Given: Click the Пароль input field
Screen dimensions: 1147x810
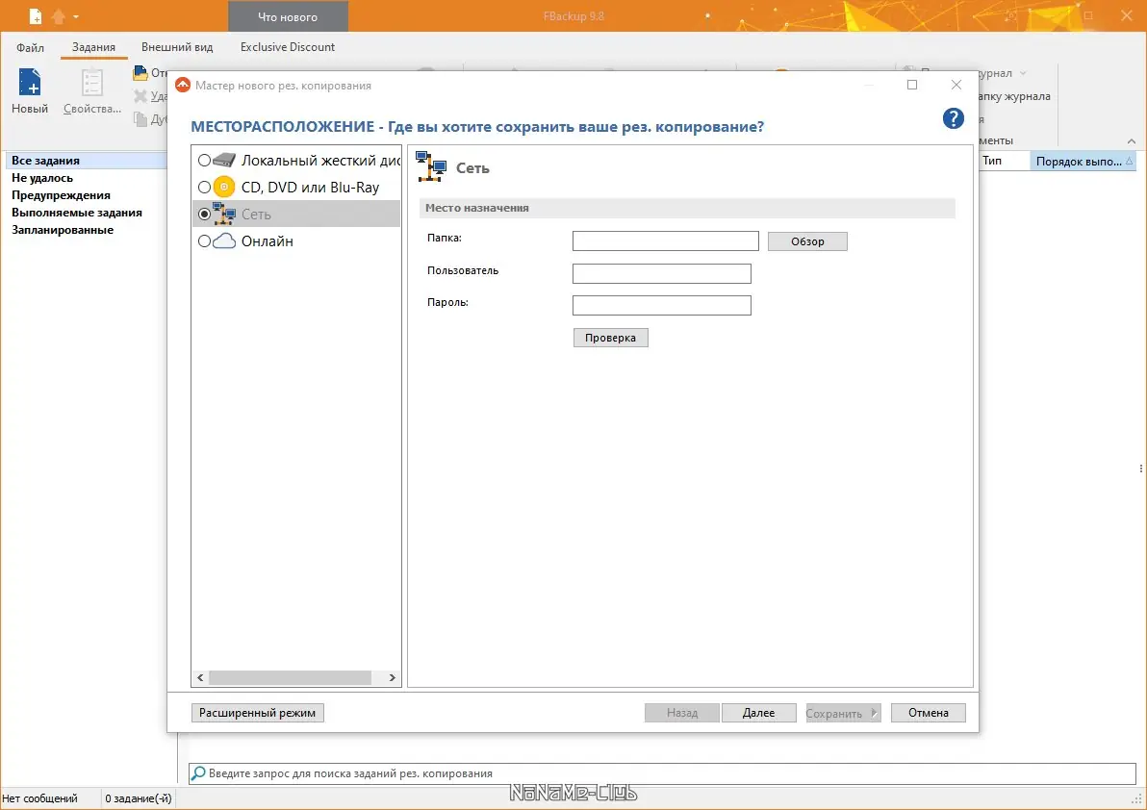Looking at the screenshot, I should coord(662,306).
